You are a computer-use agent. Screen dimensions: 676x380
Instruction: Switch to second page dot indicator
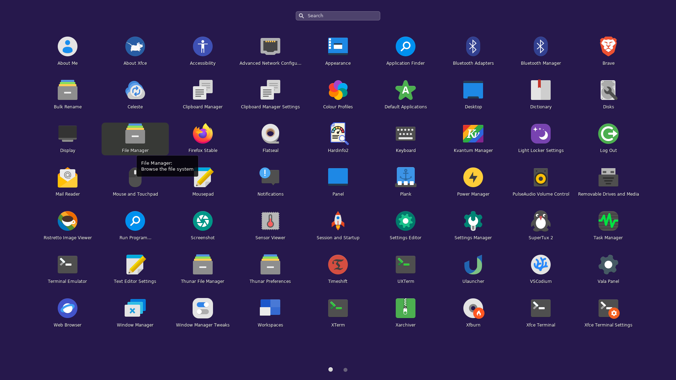tap(345, 370)
